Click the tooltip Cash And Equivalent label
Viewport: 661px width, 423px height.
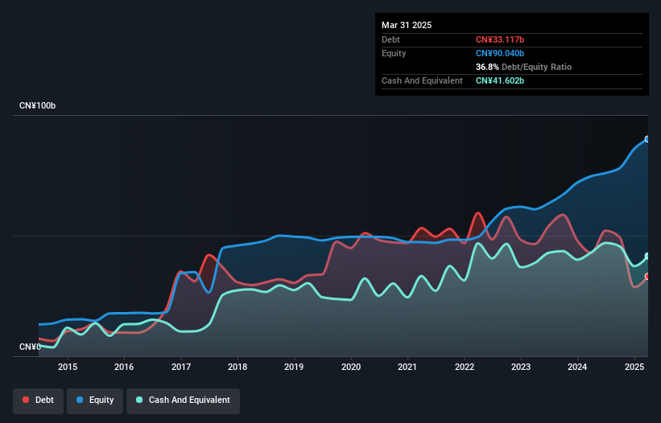422,80
